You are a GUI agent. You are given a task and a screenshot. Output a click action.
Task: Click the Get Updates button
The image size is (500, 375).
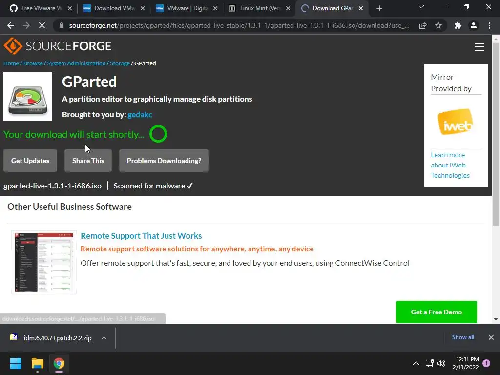click(30, 161)
